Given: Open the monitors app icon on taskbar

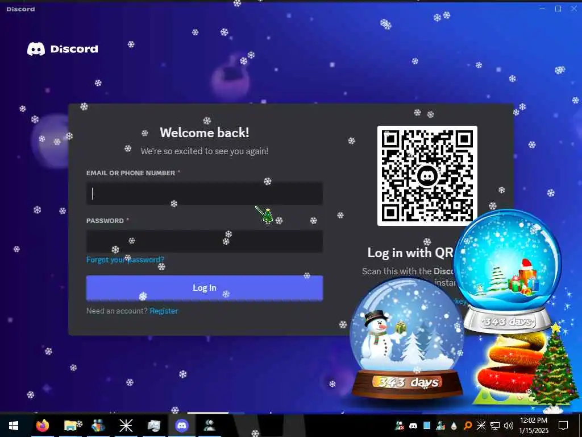Looking at the screenshot, I should coord(153,426).
